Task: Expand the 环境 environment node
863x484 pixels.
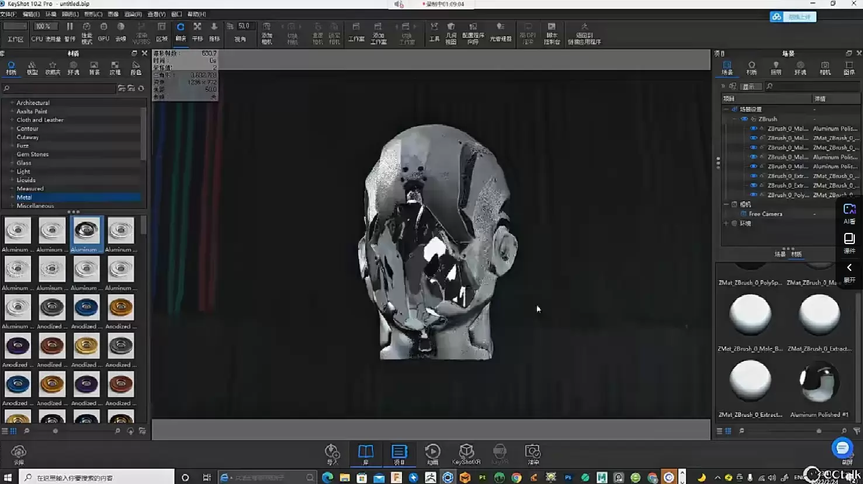Action: click(x=726, y=223)
